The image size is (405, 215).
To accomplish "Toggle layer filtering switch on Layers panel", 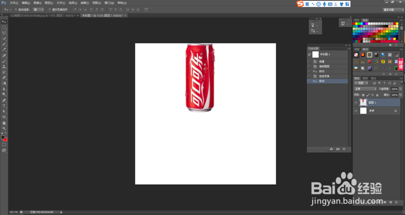I will [401, 83].
